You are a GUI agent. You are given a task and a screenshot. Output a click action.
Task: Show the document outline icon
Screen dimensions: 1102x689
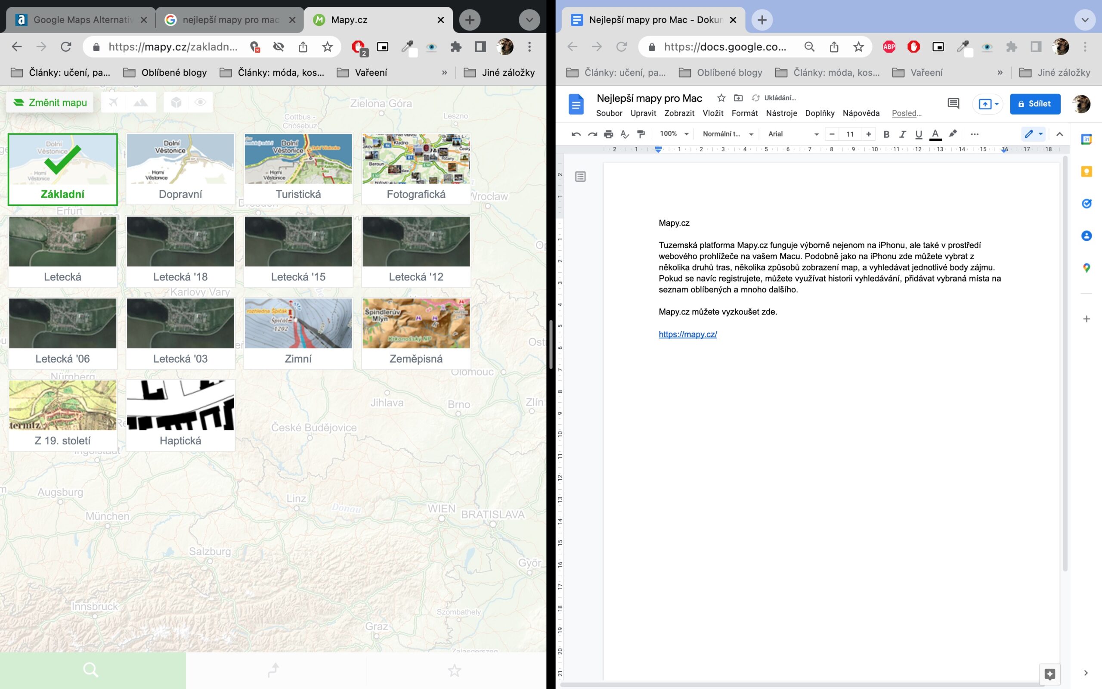coord(580,177)
